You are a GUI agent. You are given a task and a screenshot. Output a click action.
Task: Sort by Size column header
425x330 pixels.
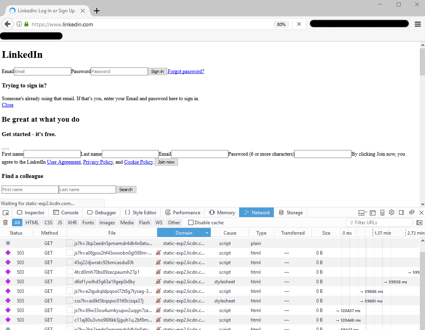[x=326, y=233]
